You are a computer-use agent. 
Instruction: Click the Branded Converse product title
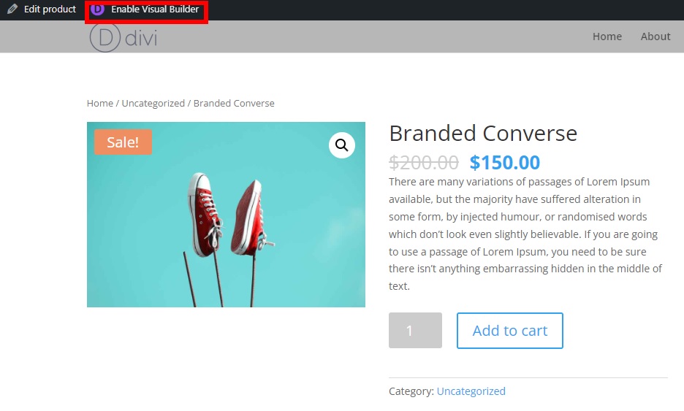(483, 134)
